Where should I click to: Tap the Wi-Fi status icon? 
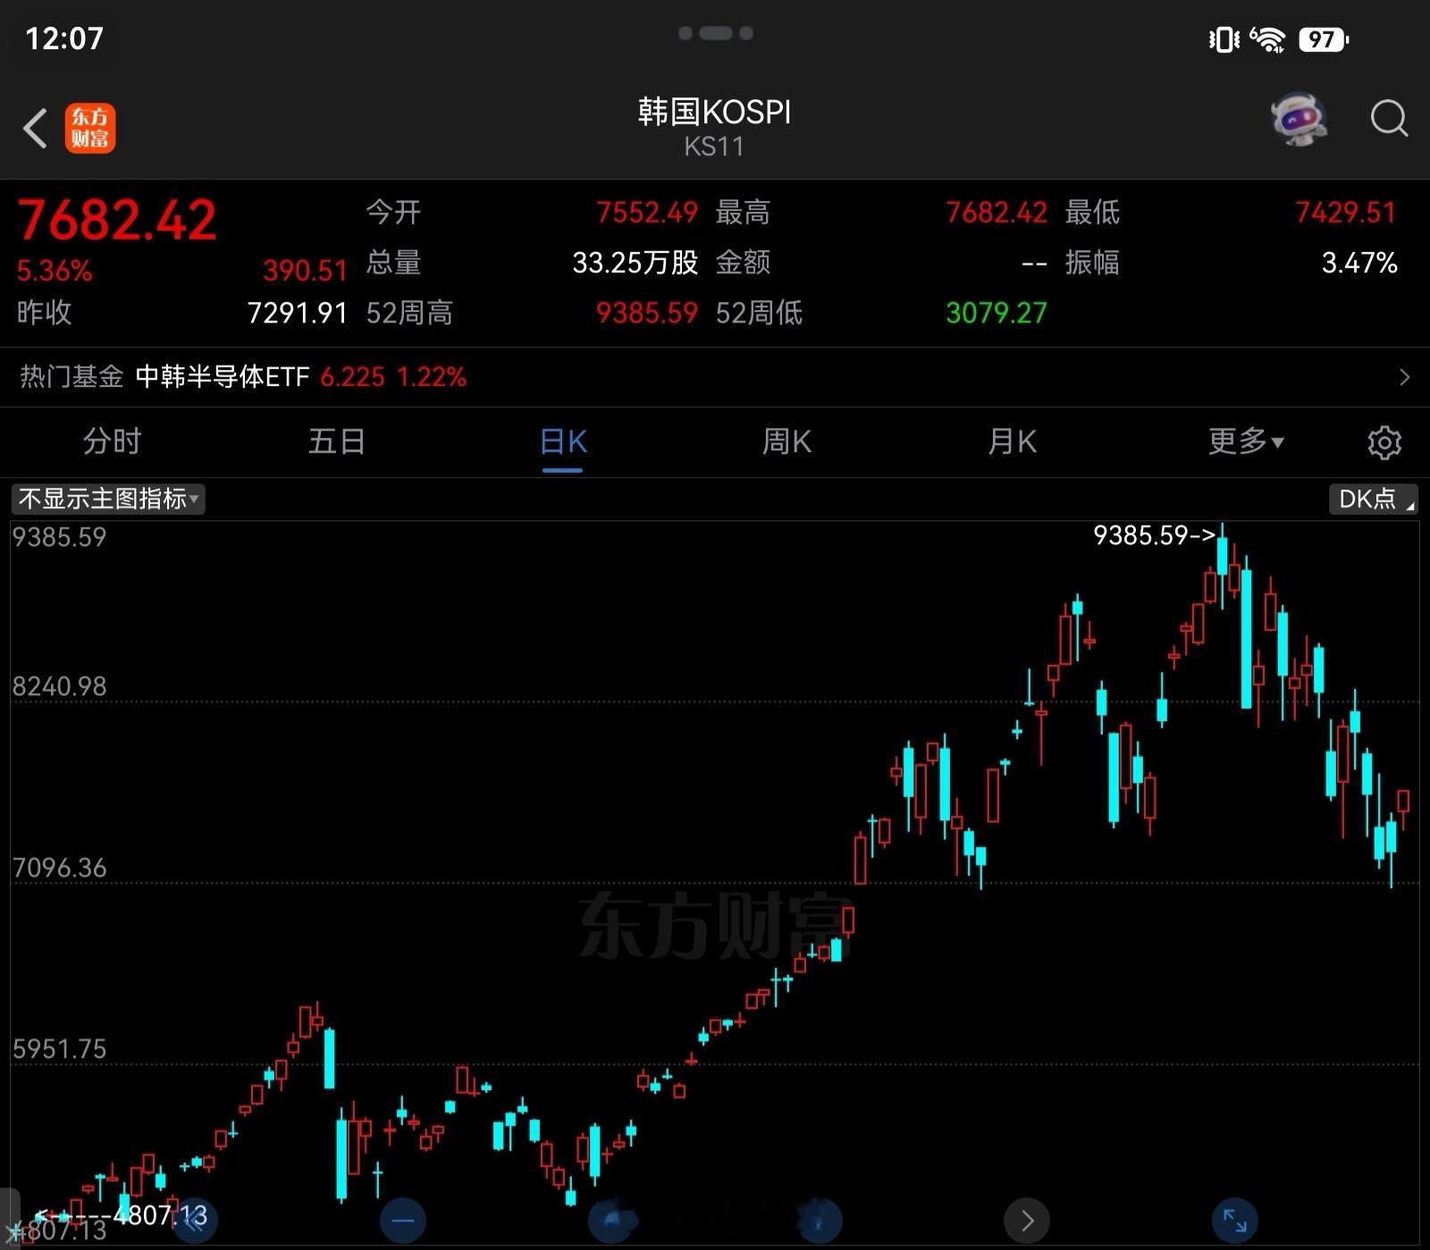click(x=1267, y=39)
